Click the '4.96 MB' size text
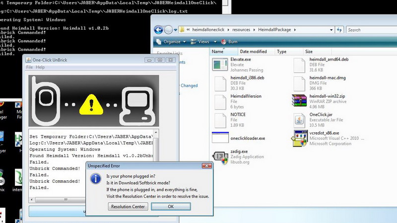 tap(317, 107)
